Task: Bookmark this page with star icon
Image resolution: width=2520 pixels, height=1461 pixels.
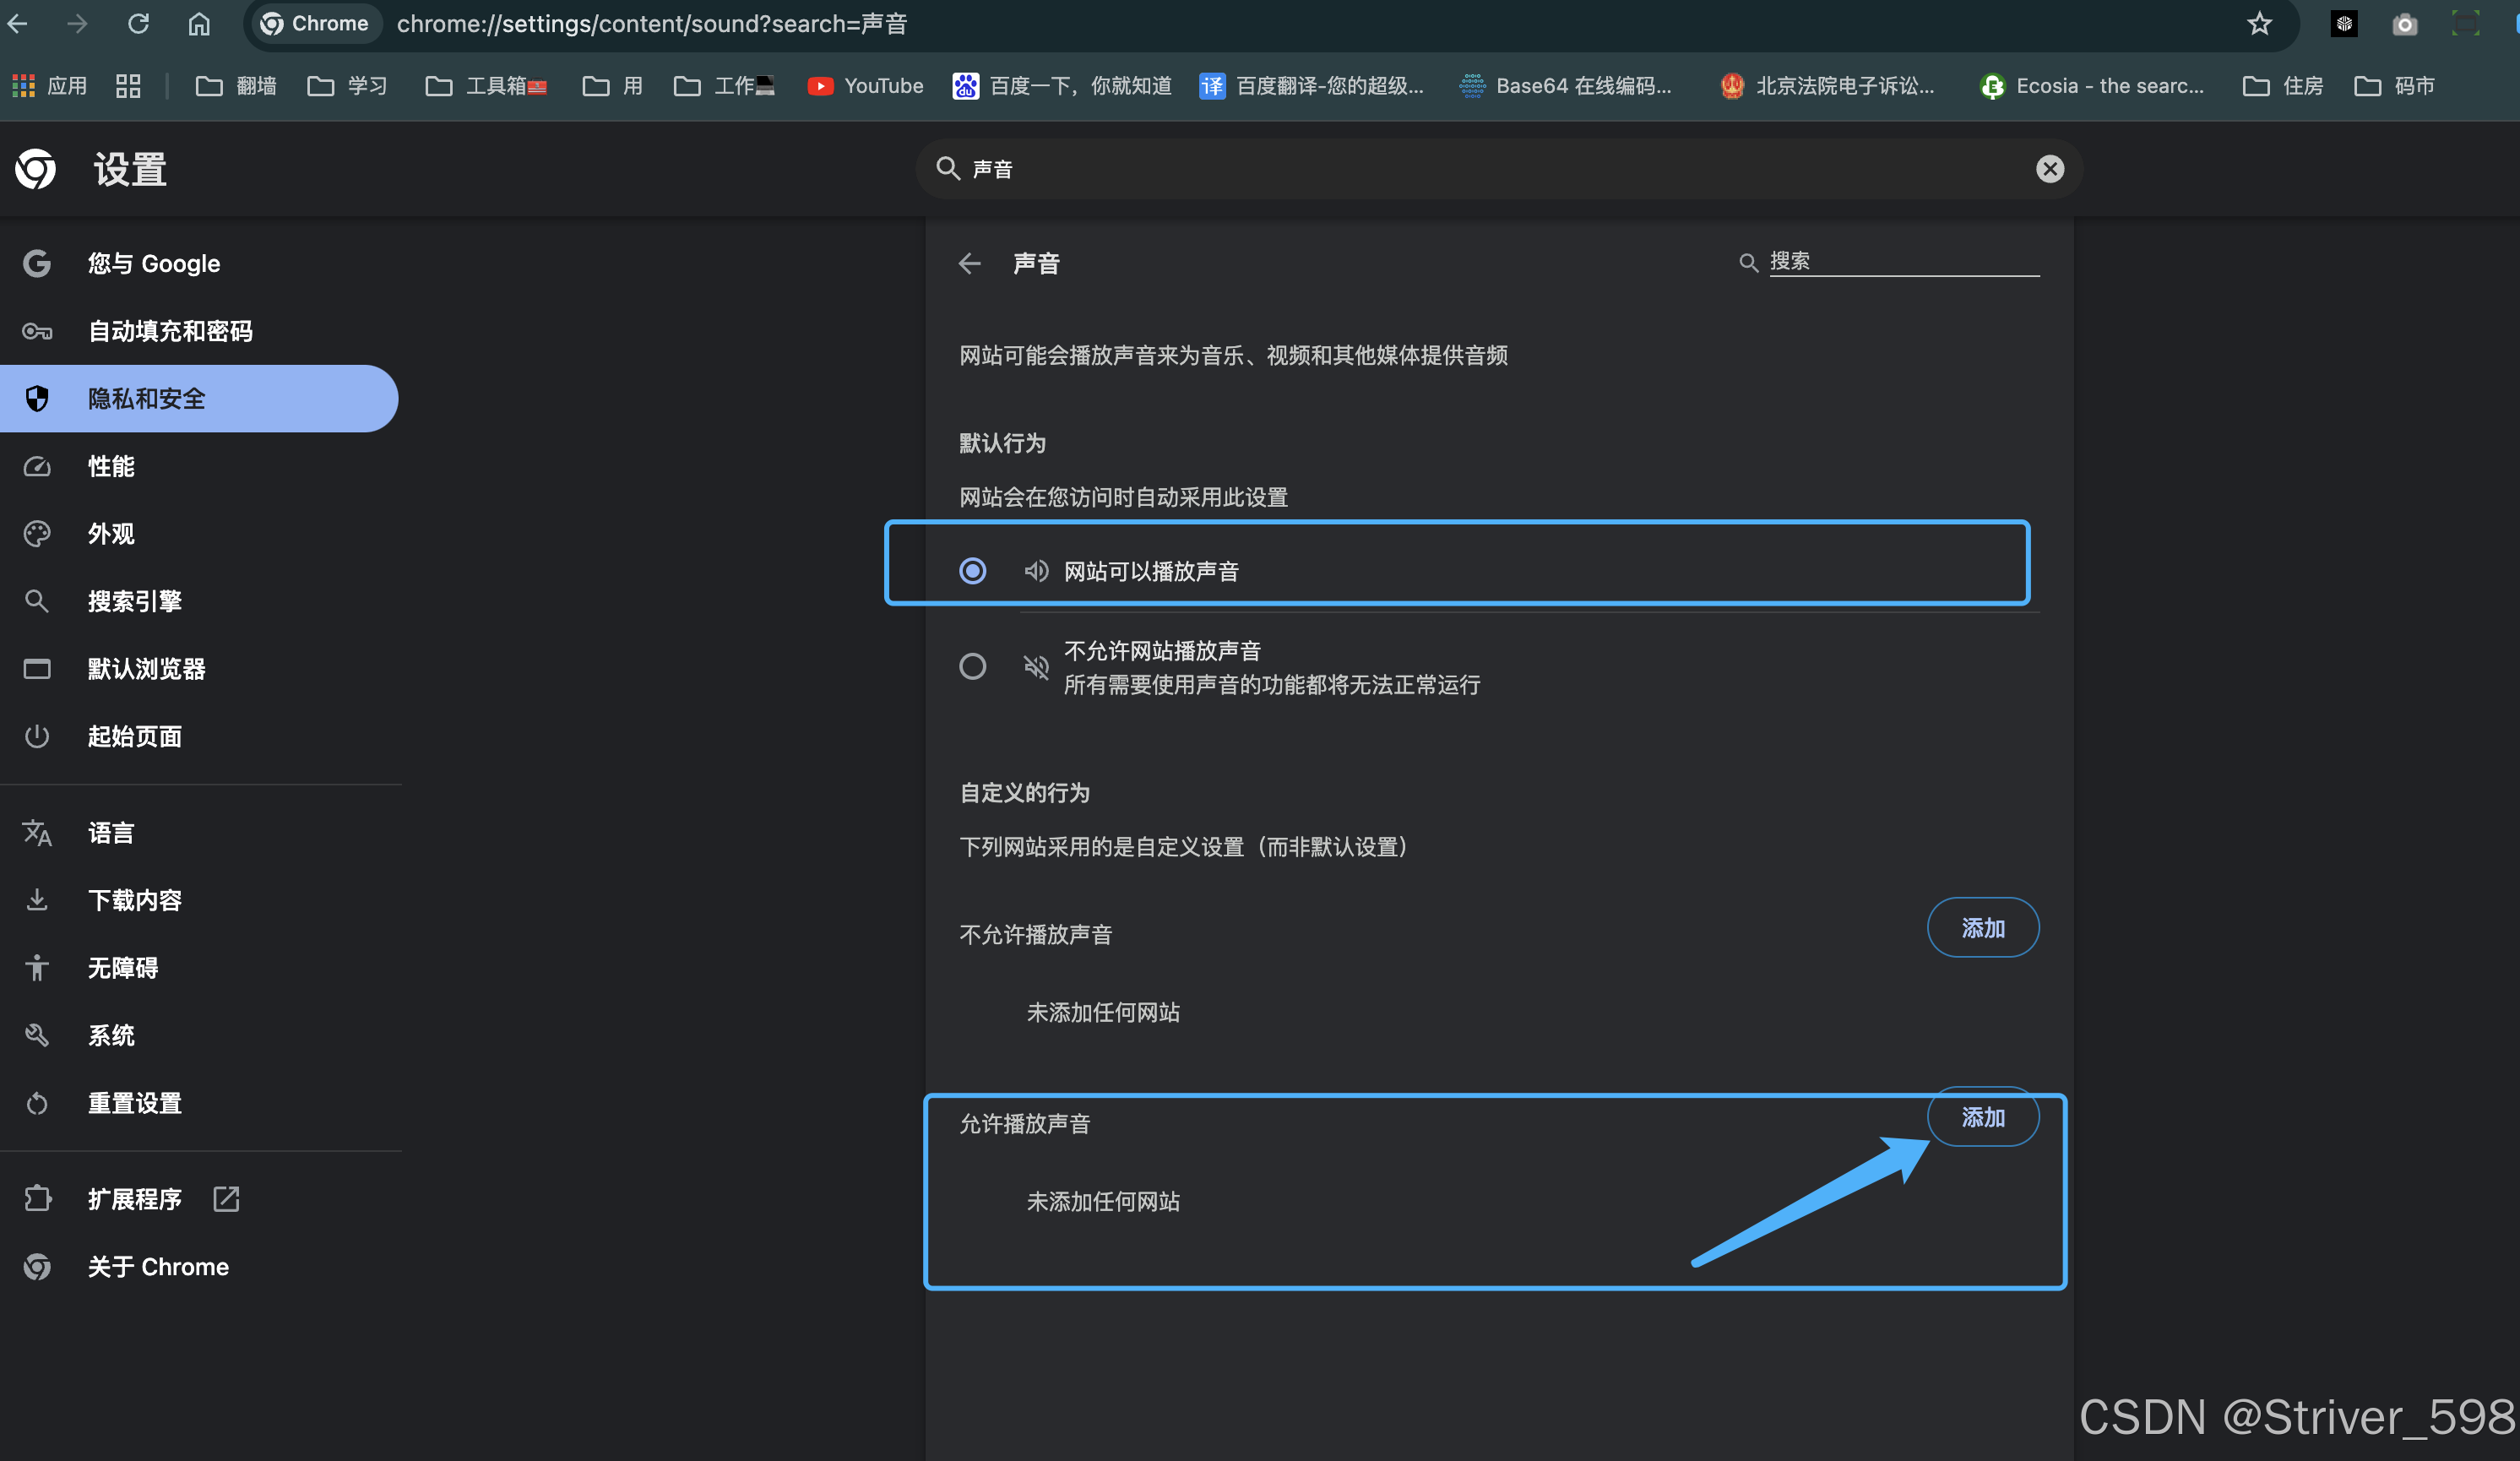Action: (2260, 24)
